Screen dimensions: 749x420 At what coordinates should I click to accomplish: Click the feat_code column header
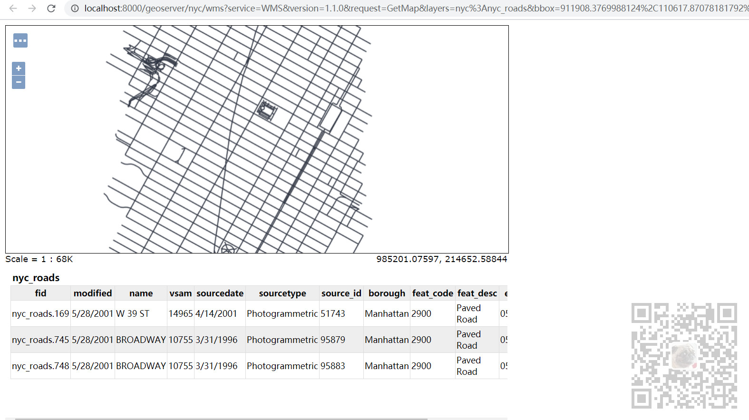tap(433, 293)
